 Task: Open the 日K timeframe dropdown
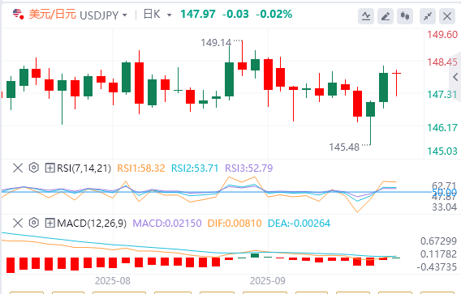157,15
